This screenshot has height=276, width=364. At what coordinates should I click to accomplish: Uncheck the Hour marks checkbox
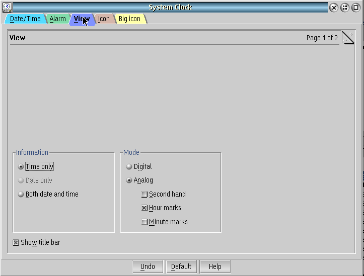(x=161, y=208)
